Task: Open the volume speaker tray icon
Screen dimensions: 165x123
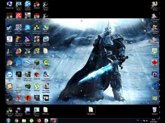Action: (x=147, y=121)
